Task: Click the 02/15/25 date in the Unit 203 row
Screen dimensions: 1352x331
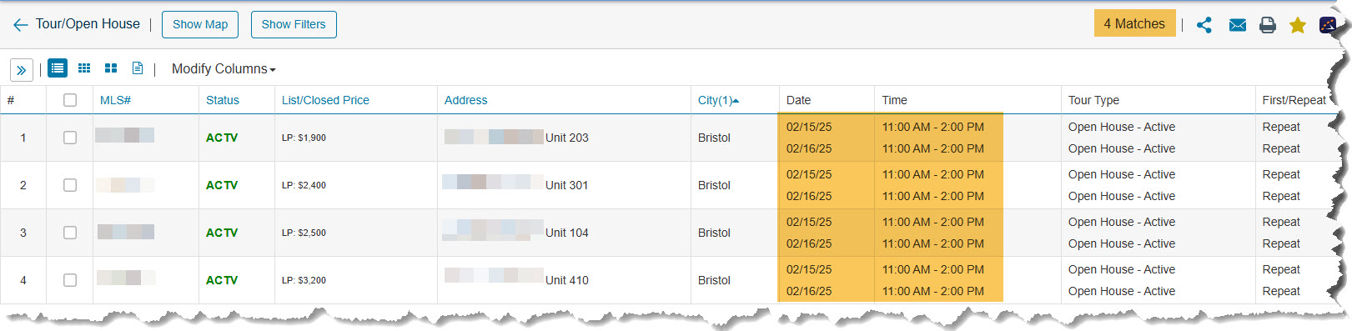Action: pos(809,127)
